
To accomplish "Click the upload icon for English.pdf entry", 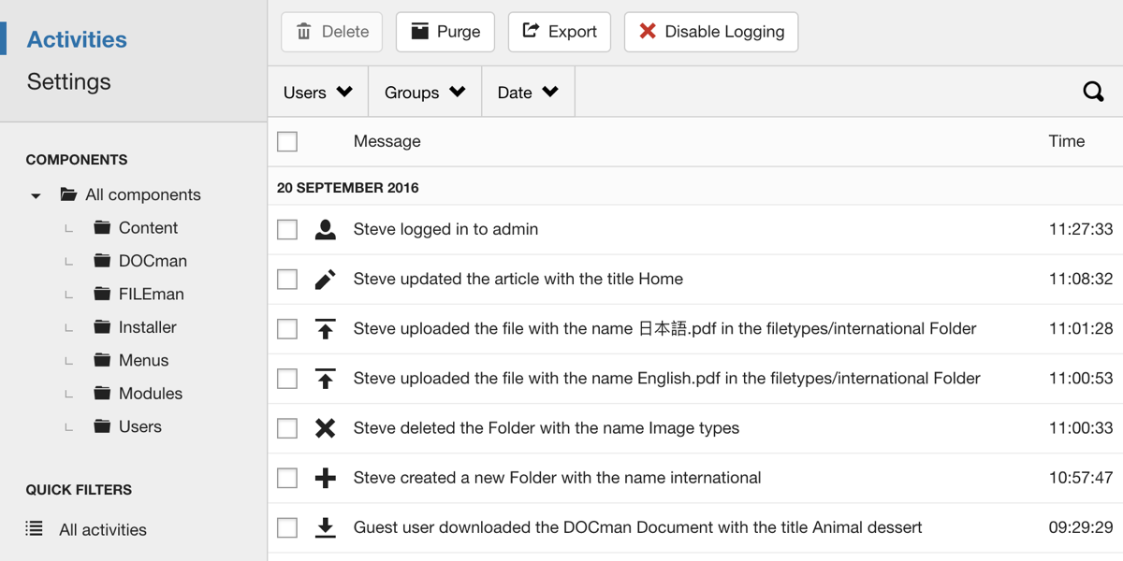I will (x=325, y=379).
